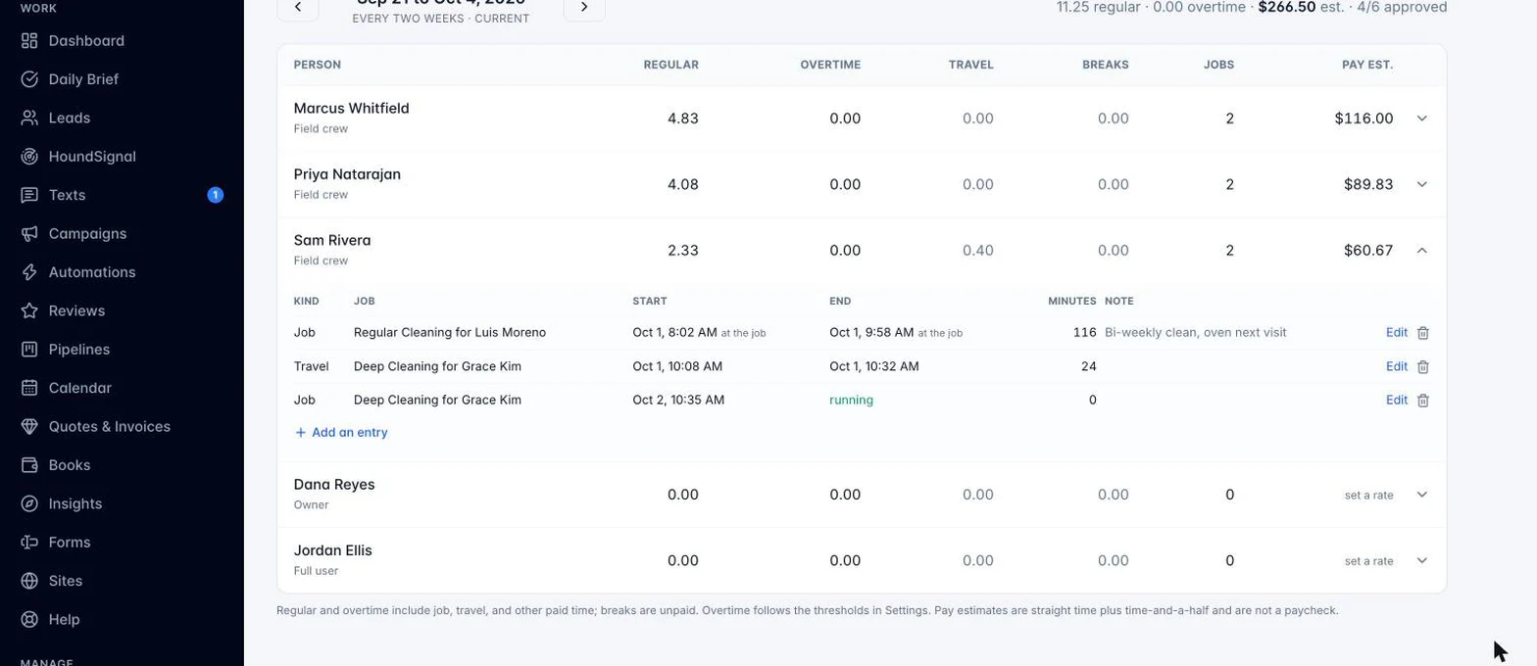Click the Texts message icon
The height and width of the screenshot is (666, 1537).
[x=29, y=195]
